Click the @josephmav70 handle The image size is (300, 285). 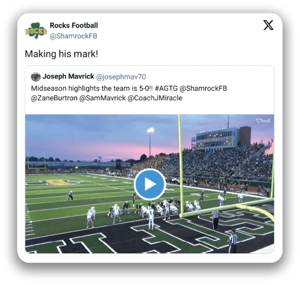121,77
